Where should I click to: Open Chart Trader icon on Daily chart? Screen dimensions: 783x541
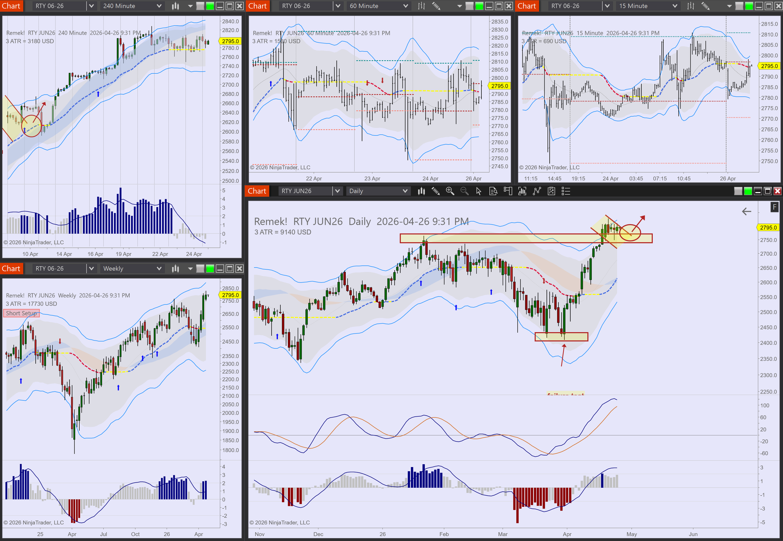[508, 191]
